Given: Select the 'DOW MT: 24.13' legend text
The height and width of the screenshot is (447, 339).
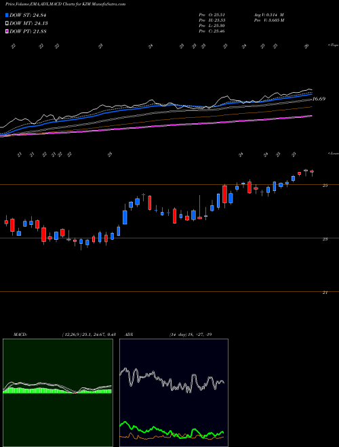Looking at the screenshot, I should pos(29,24).
